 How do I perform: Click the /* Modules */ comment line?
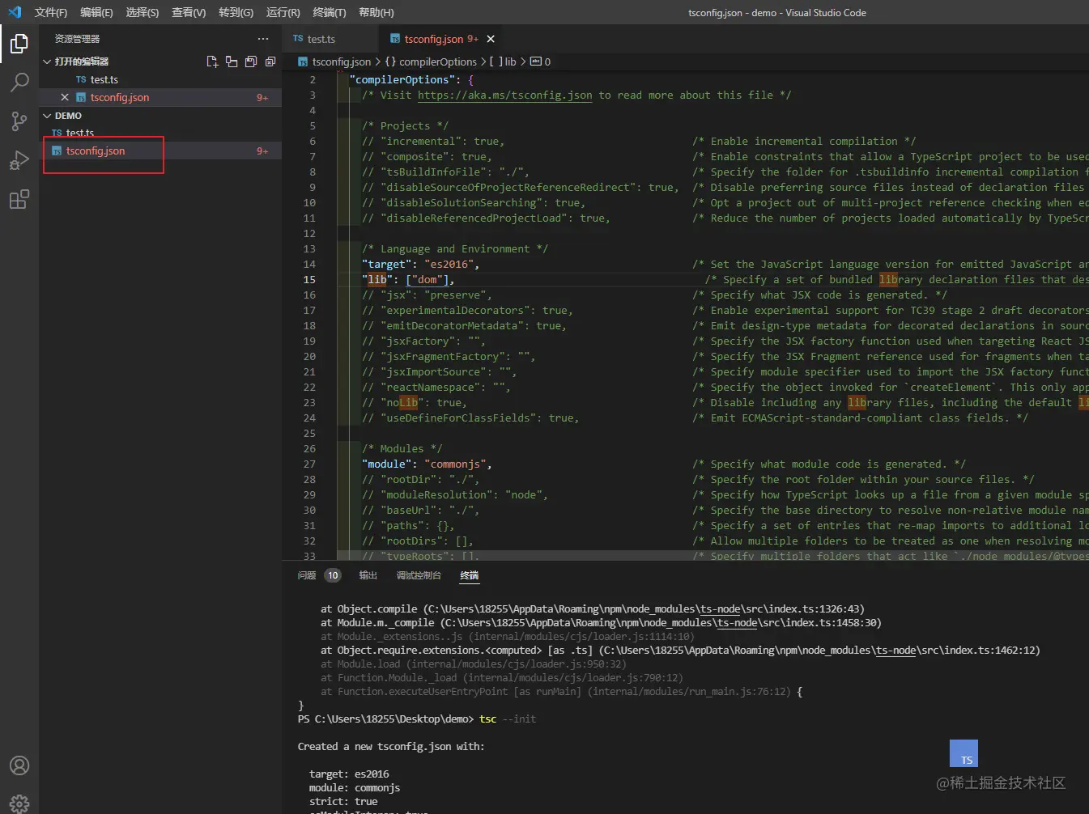402,448
